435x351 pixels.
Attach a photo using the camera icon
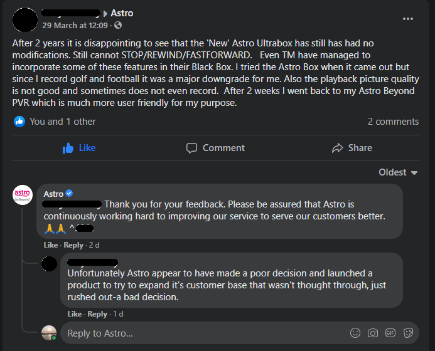(373, 333)
